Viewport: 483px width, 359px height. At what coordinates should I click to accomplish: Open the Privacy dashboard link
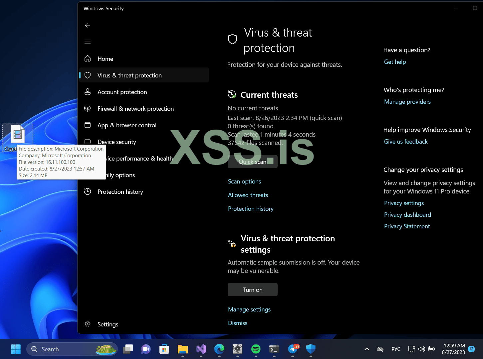tap(407, 214)
